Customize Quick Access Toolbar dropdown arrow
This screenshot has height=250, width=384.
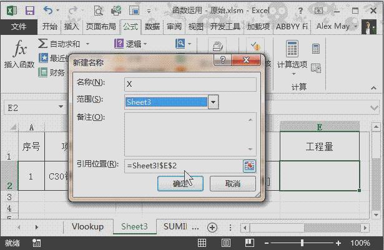coord(149,11)
